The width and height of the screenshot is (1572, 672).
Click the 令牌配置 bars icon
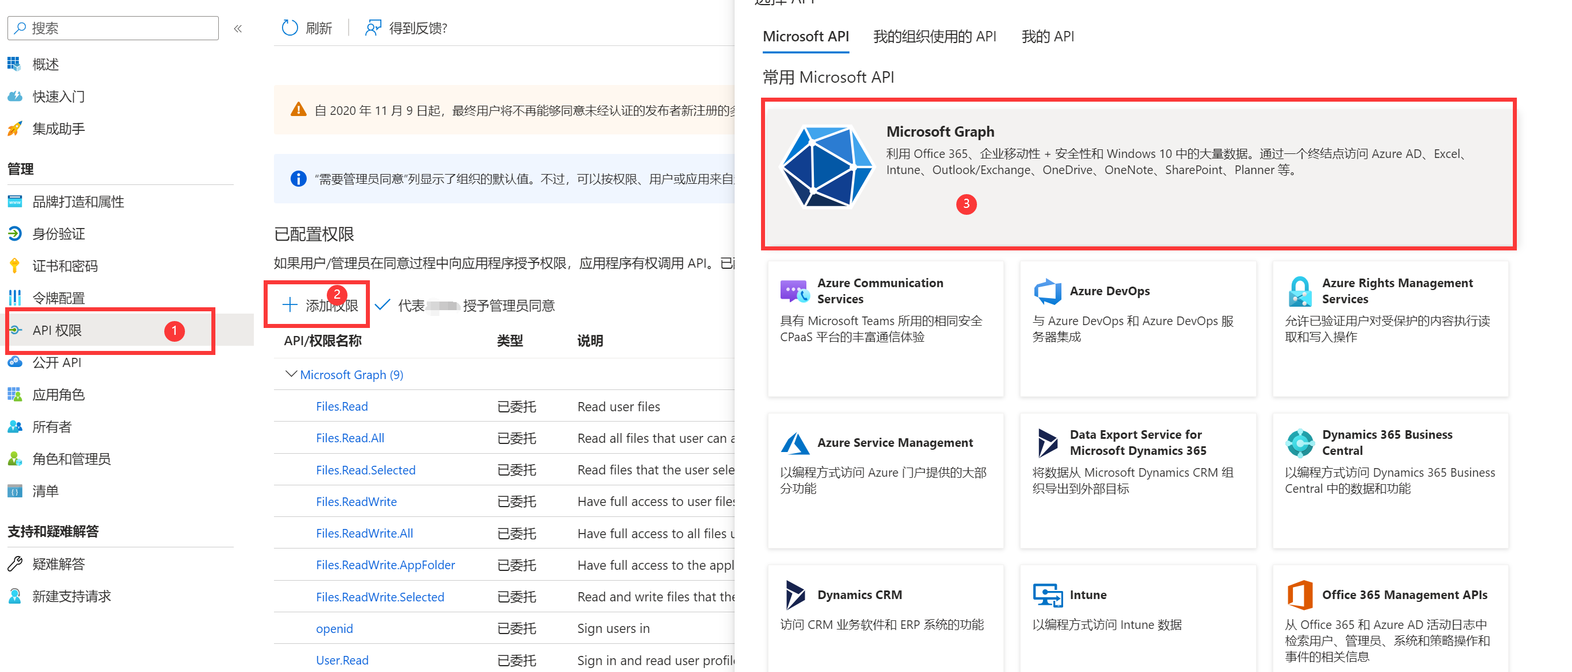pos(15,298)
